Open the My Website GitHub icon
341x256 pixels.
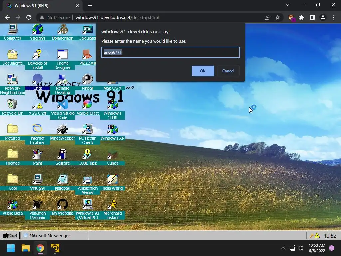pos(62,204)
